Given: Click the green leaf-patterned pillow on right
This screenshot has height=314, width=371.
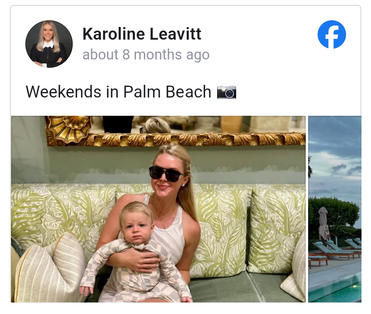Looking at the screenshot, I should point(276,231).
